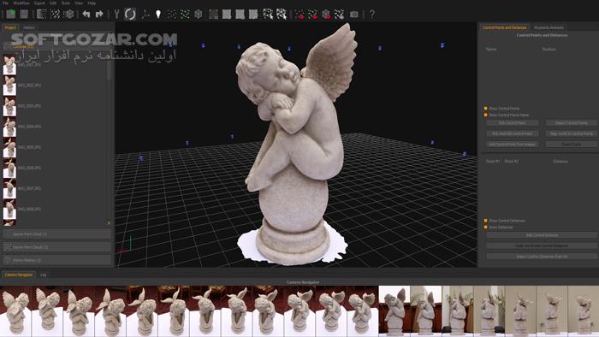Expand the Sparse Point Cloud section

tap(57, 234)
